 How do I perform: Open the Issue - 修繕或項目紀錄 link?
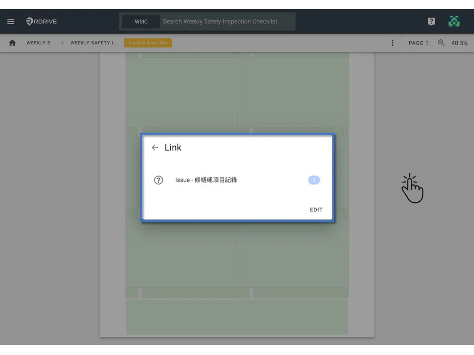pos(206,180)
